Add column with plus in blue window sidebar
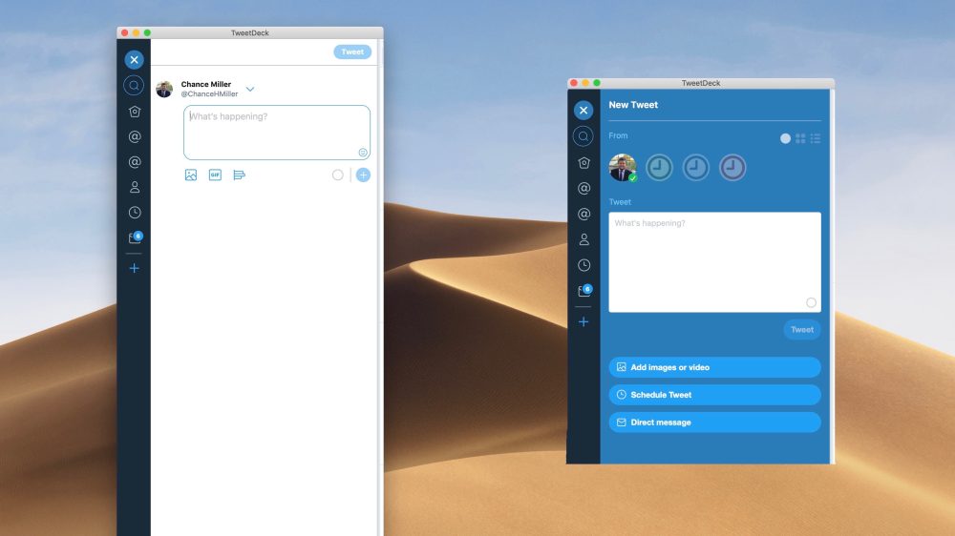The height and width of the screenshot is (536, 955). tap(584, 321)
